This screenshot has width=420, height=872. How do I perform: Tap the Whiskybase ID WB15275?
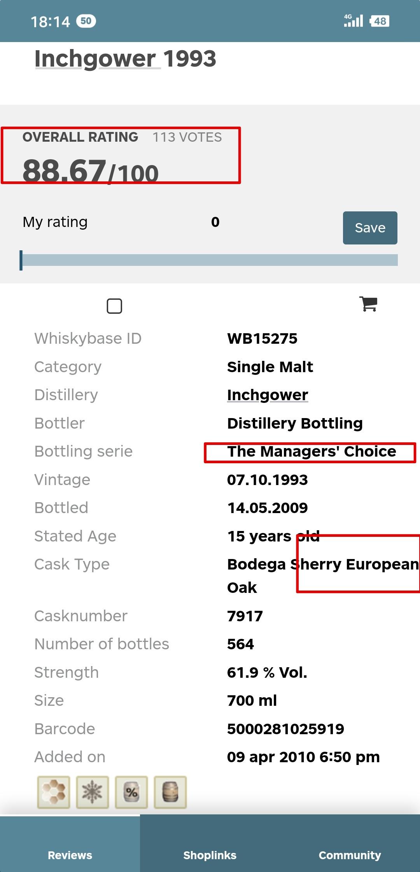click(x=262, y=339)
